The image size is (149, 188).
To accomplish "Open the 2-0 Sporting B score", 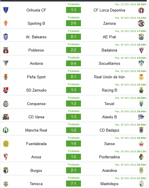I will tap(73, 23).
